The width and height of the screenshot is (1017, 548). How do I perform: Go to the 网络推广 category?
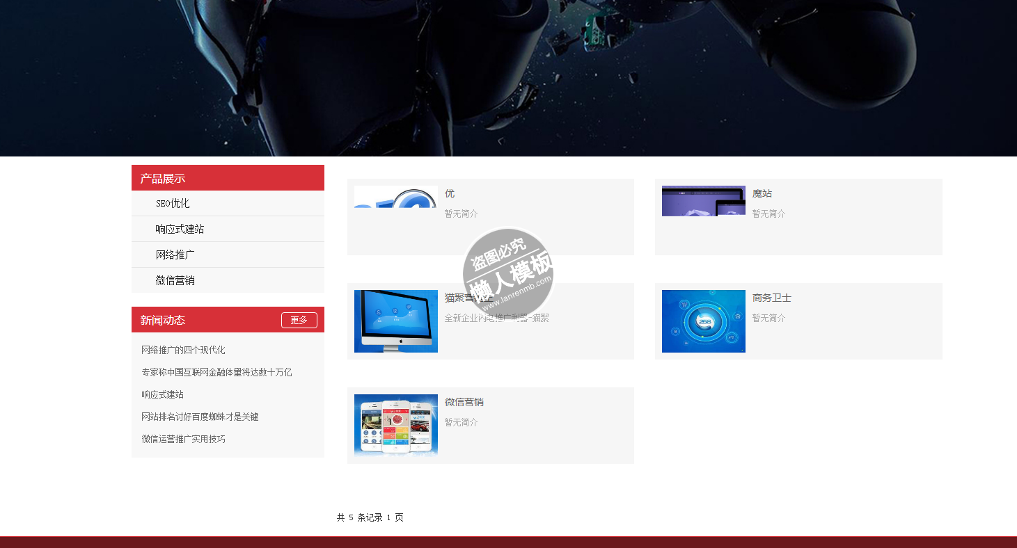(x=175, y=255)
